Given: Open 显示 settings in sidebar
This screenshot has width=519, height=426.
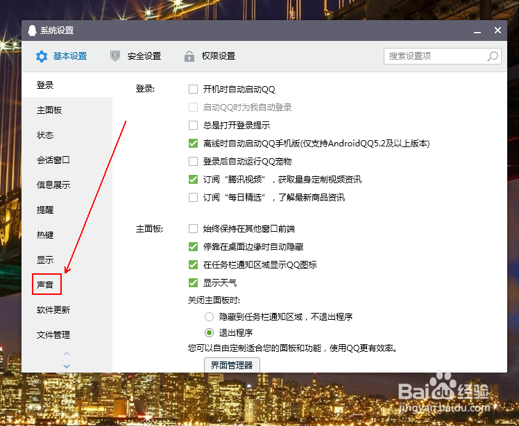Looking at the screenshot, I should pos(67,260).
